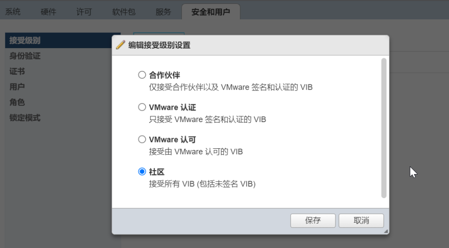The width and height of the screenshot is (449, 248).
Task: Choose the VMware 认可 radio button
Action: click(142, 140)
